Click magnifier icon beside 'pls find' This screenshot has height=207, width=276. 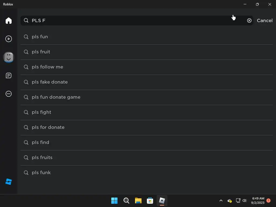26,142
